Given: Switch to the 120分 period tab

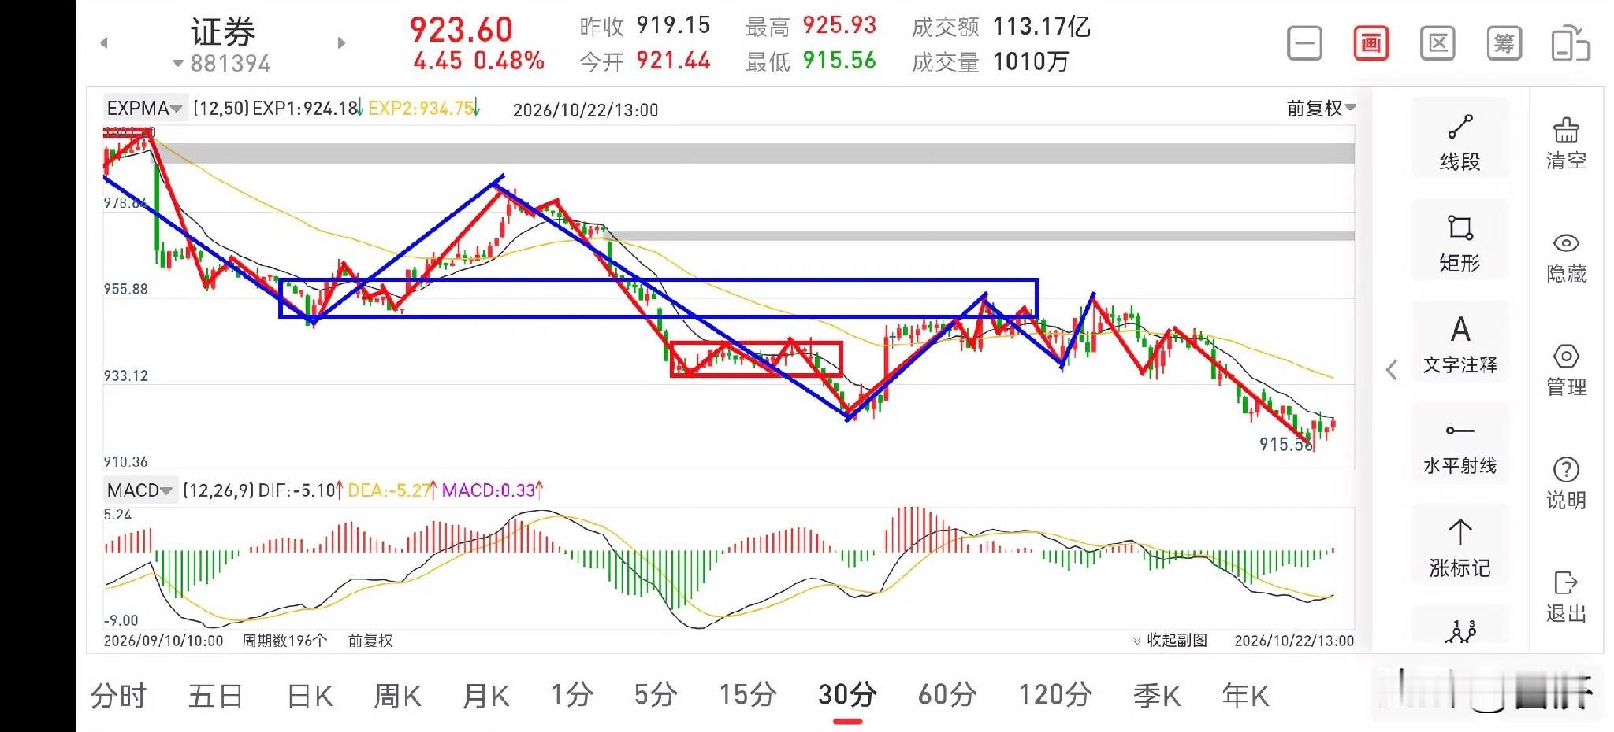Looking at the screenshot, I should click(1055, 696).
